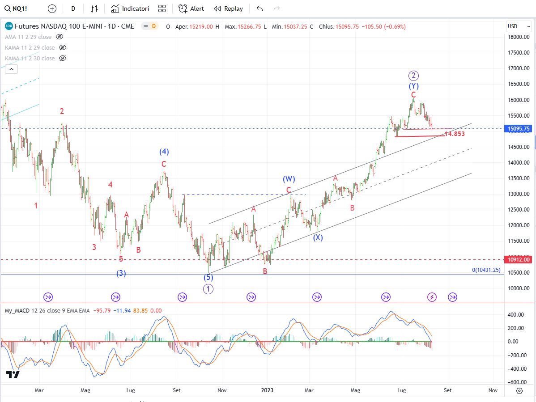
Task: Start bar Replay mode
Action: click(x=228, y=8)
